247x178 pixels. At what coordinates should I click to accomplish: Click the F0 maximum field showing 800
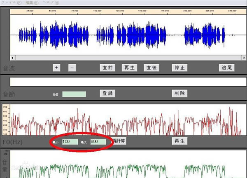(98, 141)
